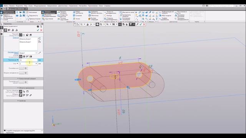Click the edit-sketch icon beside the Эскиз:1 field
The image size is (246, 138).
pos(40,53)
